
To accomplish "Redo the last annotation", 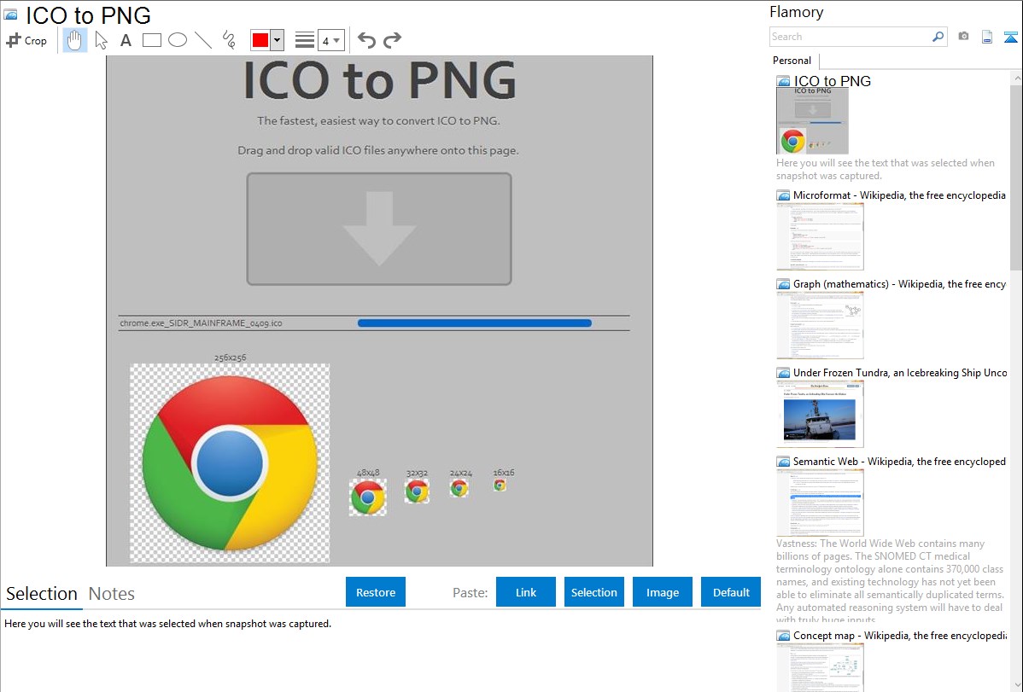I will click(x=392, y=40).
